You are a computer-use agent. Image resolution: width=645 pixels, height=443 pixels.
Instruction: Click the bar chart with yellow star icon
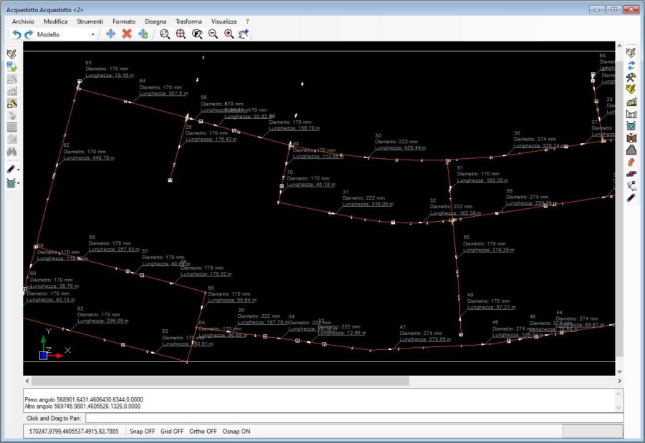click(x=631, y=102)
